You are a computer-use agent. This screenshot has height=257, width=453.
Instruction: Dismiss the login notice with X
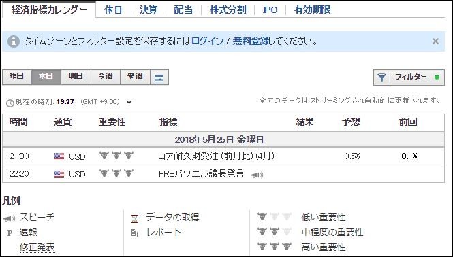pos(435,41)
